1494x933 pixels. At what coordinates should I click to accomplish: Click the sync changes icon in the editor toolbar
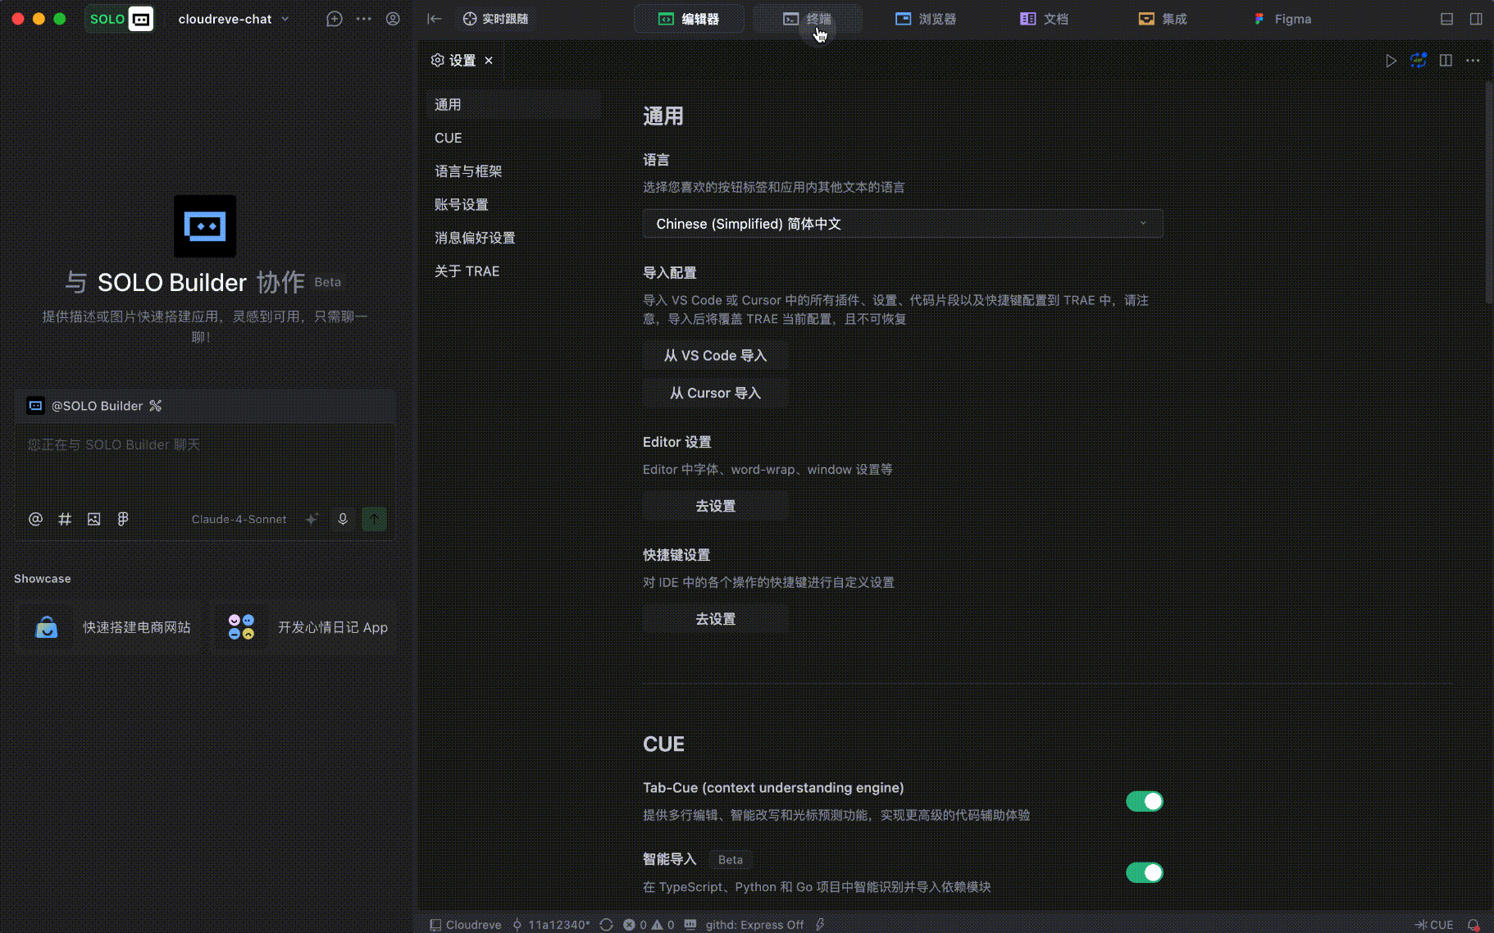coord(1418,61)
